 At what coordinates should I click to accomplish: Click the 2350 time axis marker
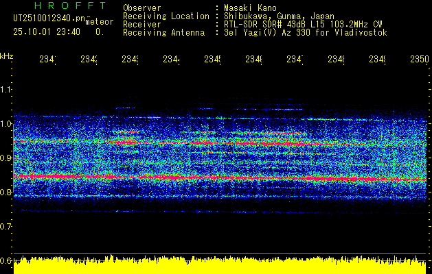(420, 60)
